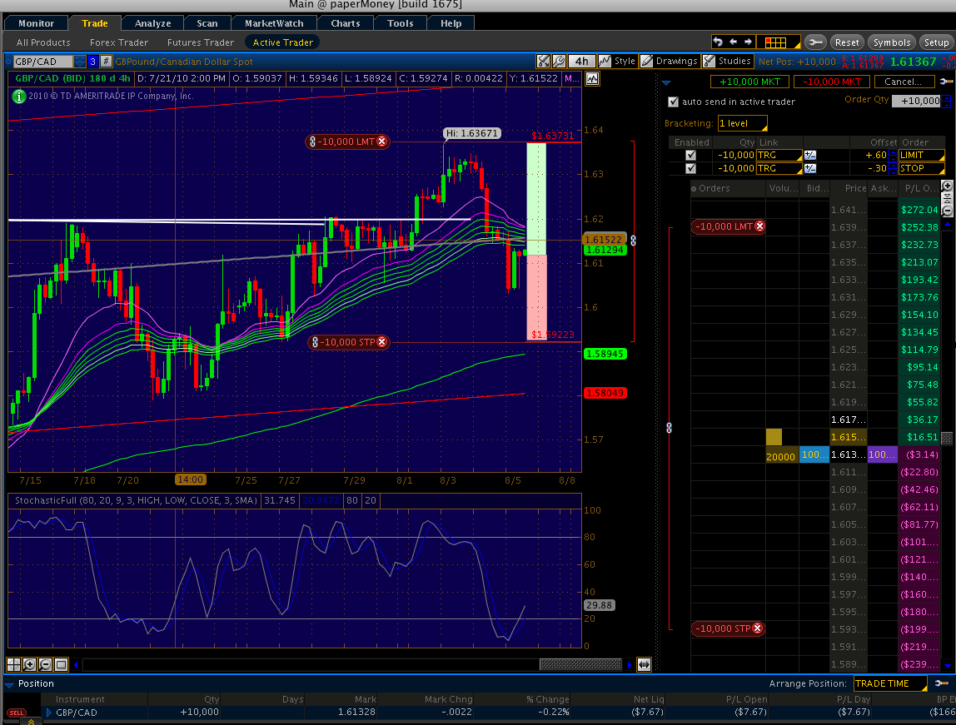This screenshot has height=725, width=956.
Task: Click the Setup button
Action: pyautogui.click(x=936, y=42)
